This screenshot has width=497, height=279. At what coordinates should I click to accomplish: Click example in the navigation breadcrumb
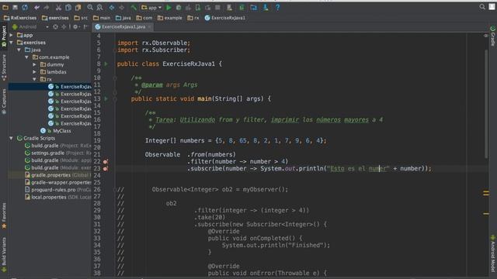(x=170, y=18)
